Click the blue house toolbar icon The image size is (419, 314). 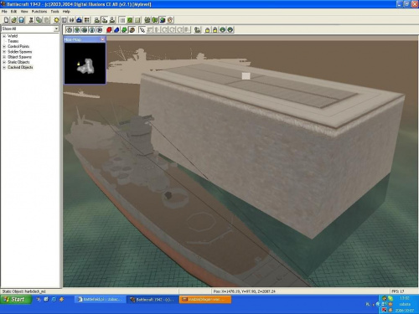tap(79, 20)
